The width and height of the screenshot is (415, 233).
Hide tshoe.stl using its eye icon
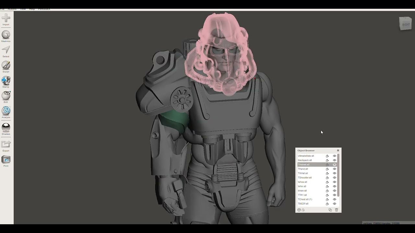pos(335,182)
